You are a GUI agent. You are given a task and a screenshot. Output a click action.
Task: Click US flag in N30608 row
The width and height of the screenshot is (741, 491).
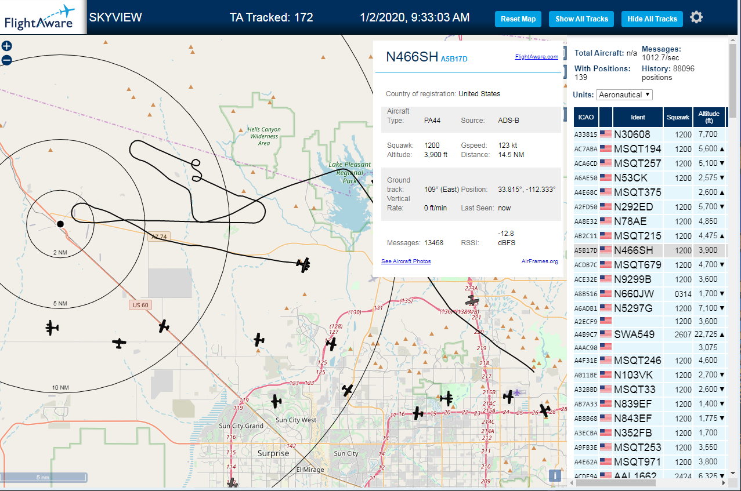tap(606, 134)
